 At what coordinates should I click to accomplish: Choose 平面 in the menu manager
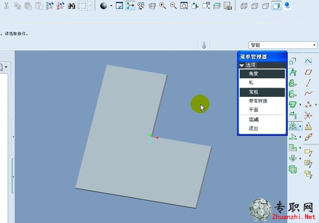[x=262, y=110]
